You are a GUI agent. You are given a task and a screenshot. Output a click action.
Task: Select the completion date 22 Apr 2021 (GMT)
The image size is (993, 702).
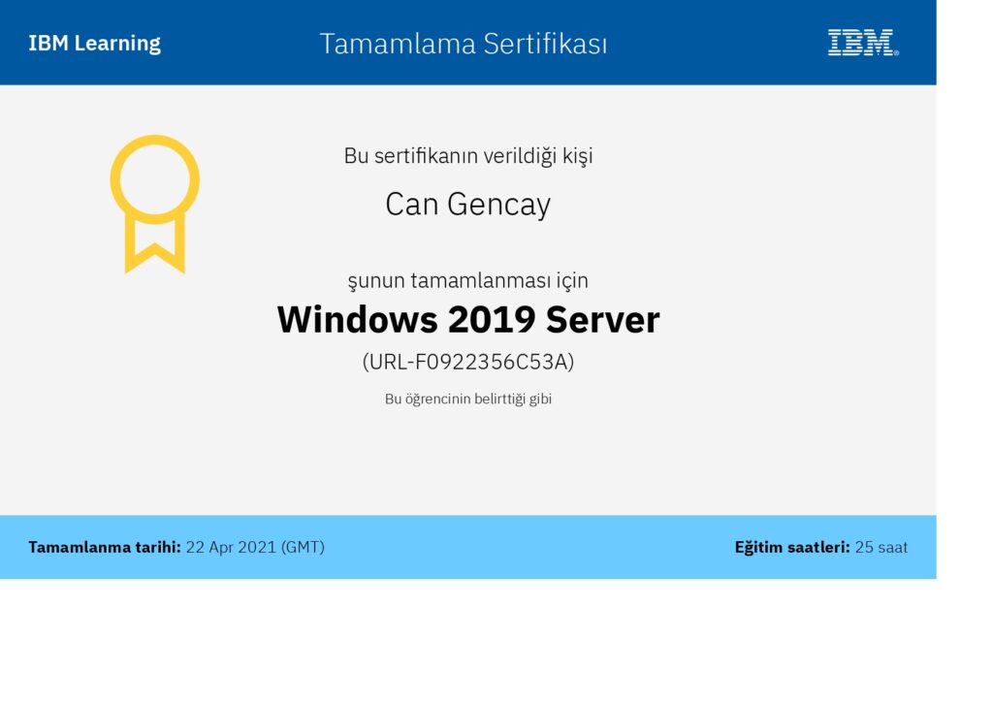click(255, 547)
